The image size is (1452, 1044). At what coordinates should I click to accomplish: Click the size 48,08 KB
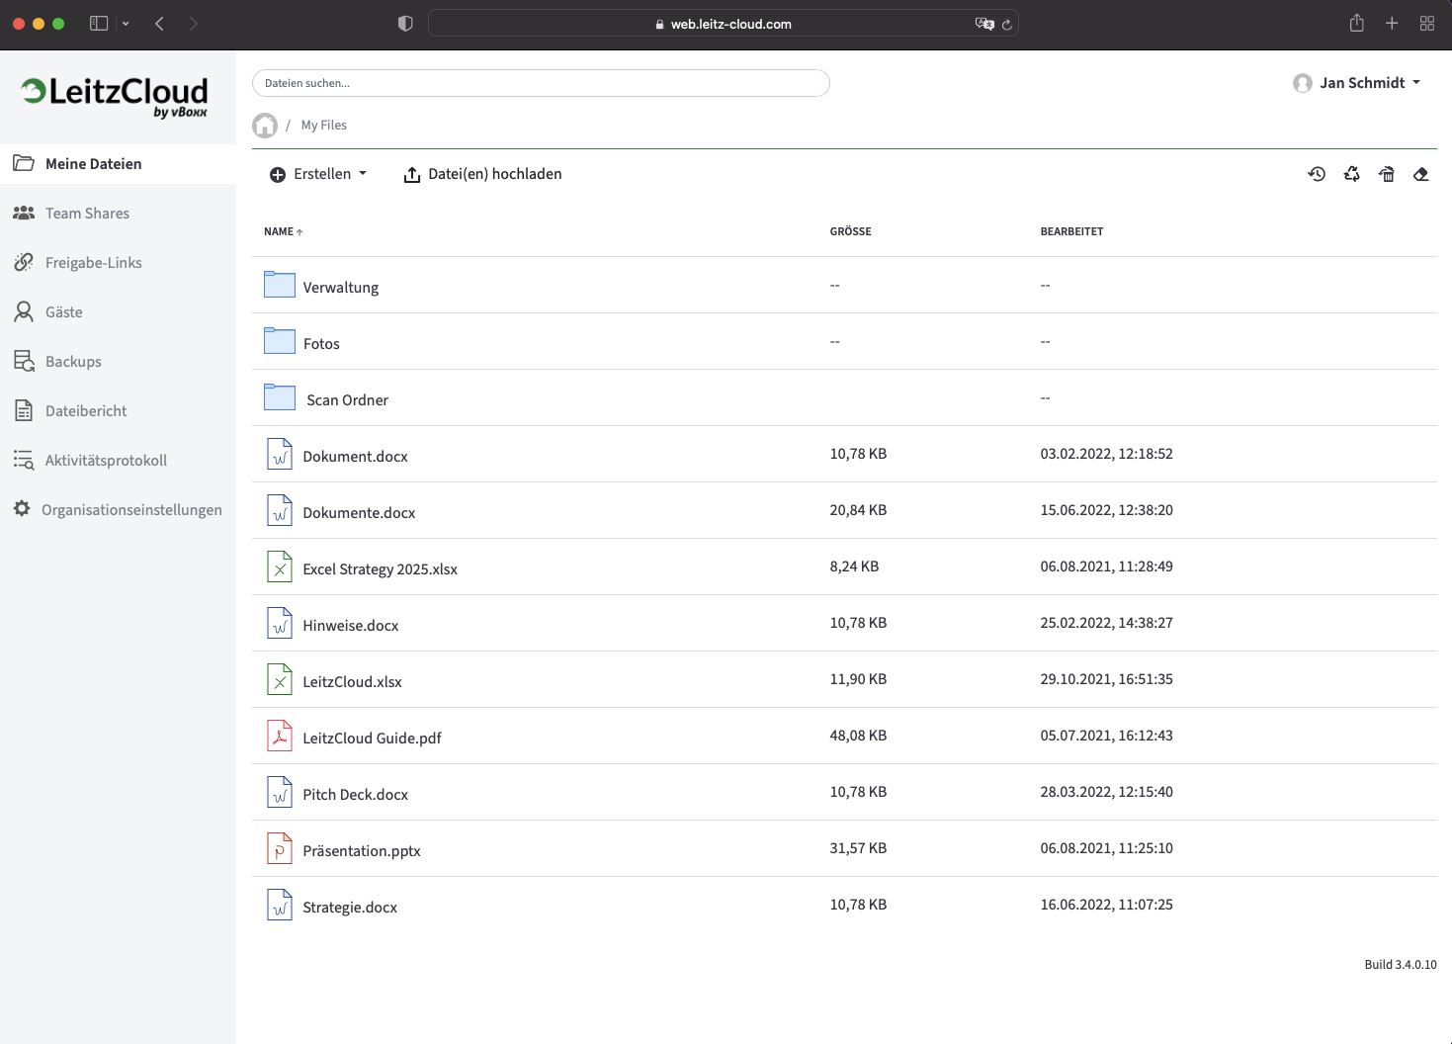859,736
